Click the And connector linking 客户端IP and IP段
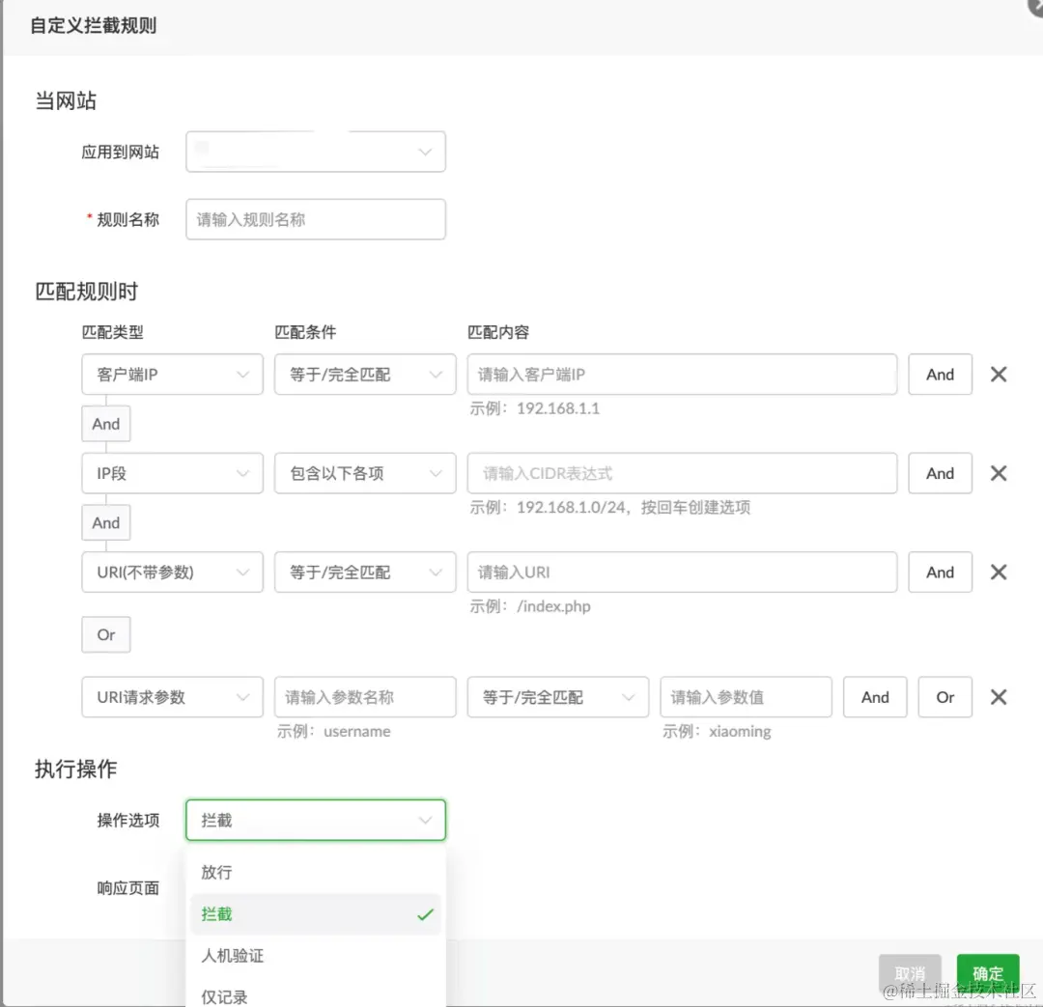 tap(105, 423)
